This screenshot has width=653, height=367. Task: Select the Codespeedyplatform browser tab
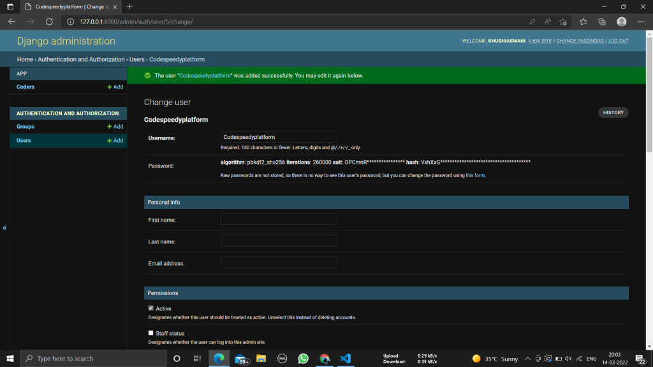point(70,8)
